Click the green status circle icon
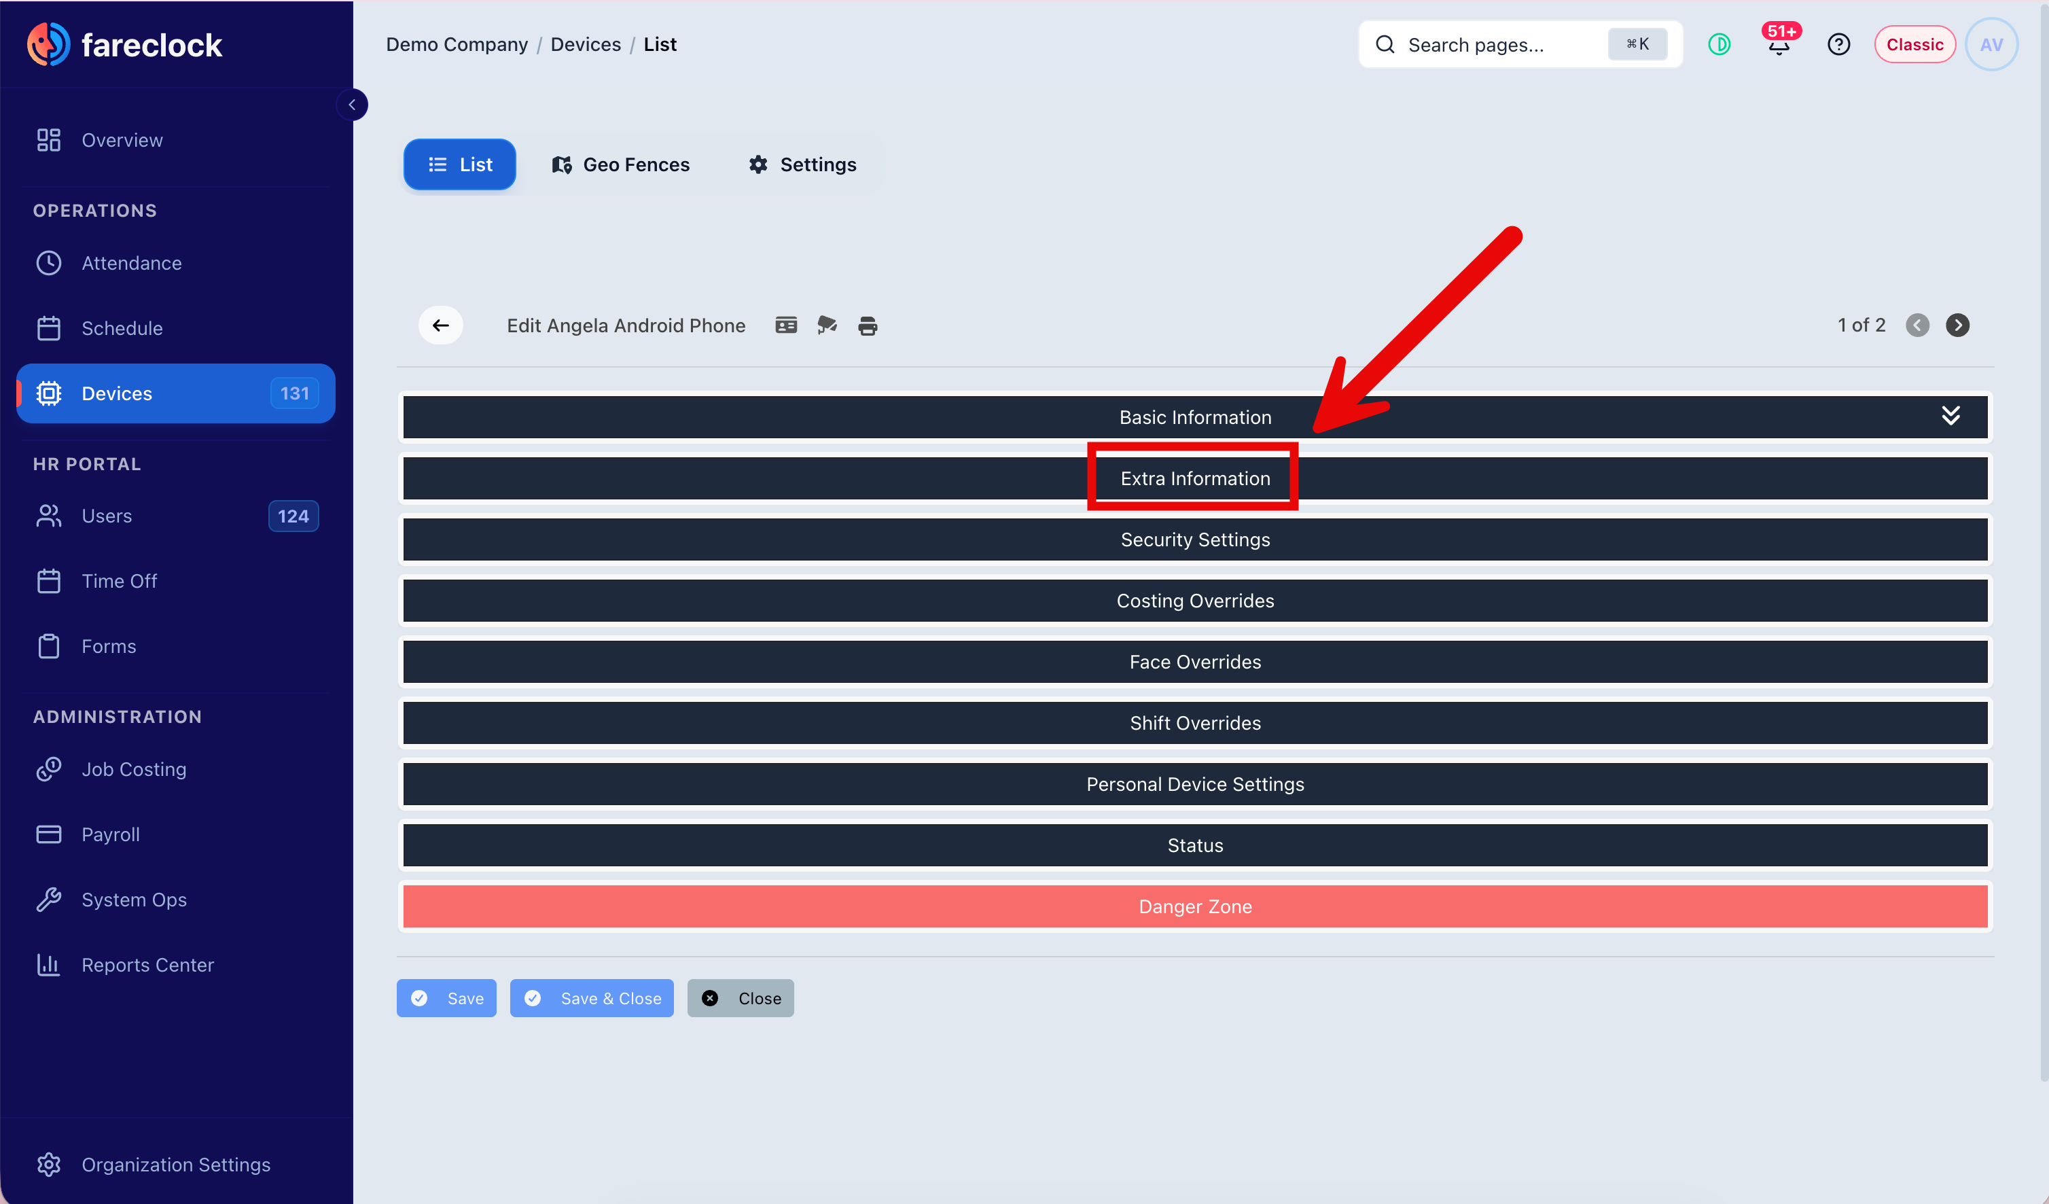Image resolution: width=2049 pixels, height=1204 pixels. click(1719, 45)
